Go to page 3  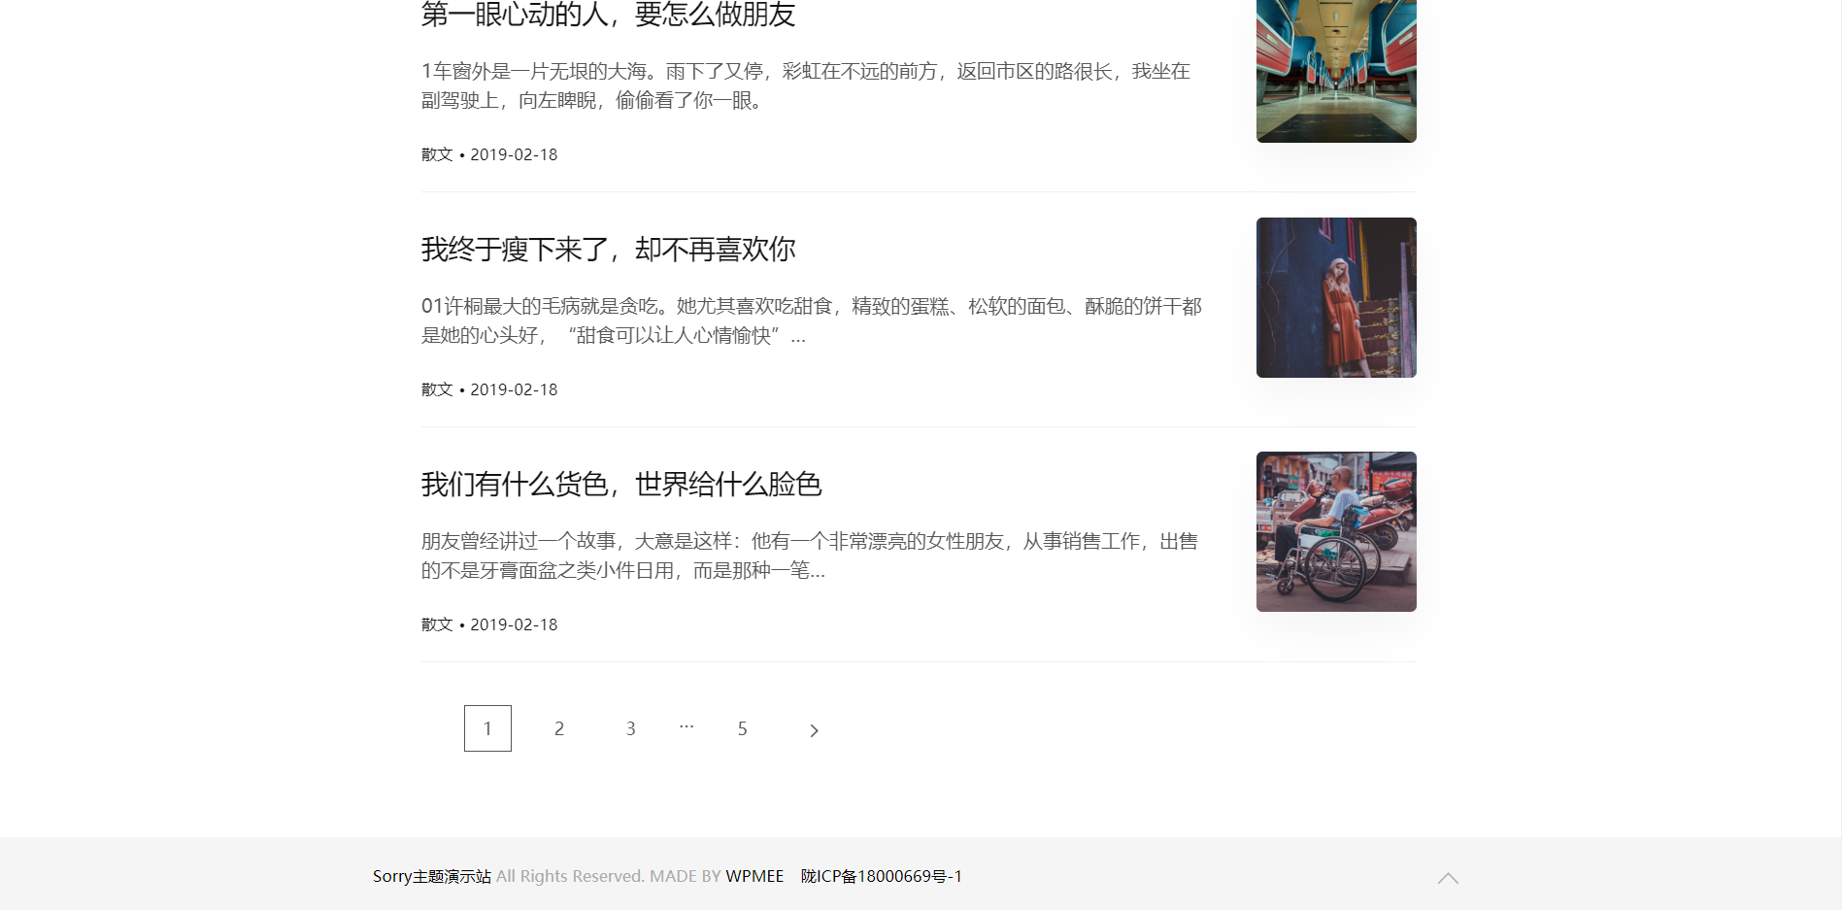click(631, 728)
